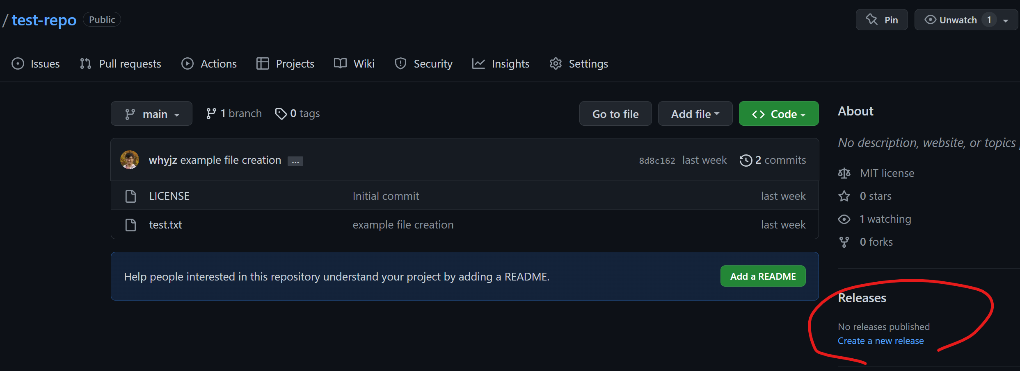The image size is (1020, 371).
Task: Pin the test-repo repository
Action: click(882, 20)
